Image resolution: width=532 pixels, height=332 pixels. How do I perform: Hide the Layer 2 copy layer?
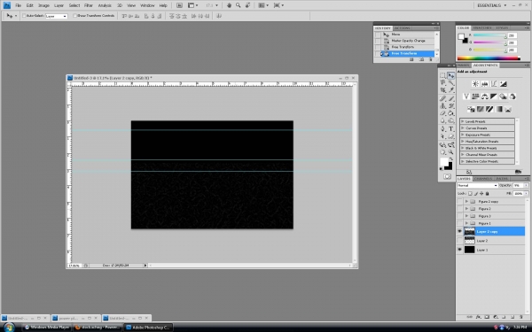point(459,231)
